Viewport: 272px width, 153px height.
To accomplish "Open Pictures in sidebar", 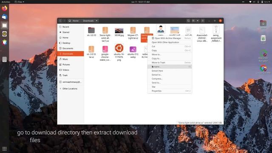I will coord(71,65).
